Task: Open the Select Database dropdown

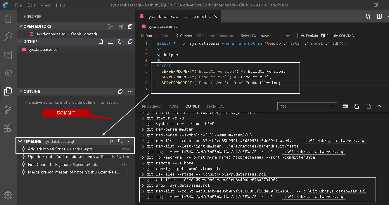Action: [265, 36]
